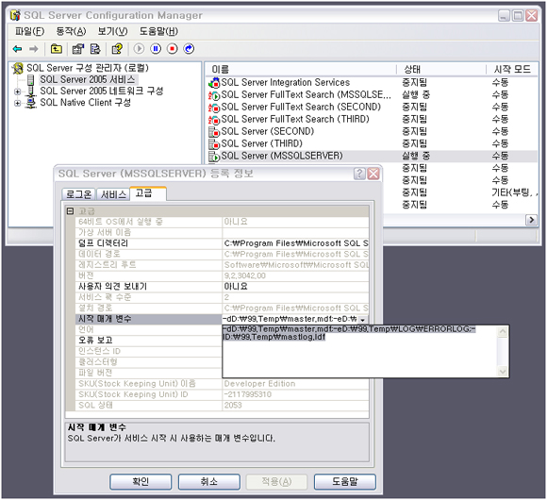Click the 상태 column header
547x500 pixels.
(441, 70)
